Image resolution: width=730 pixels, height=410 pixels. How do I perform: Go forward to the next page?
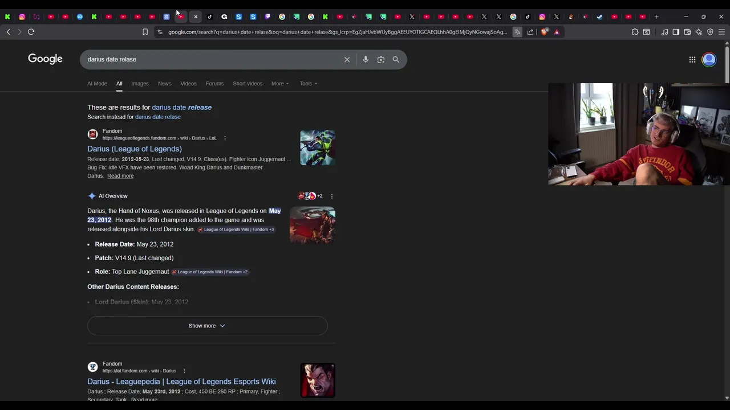(19, 32)
